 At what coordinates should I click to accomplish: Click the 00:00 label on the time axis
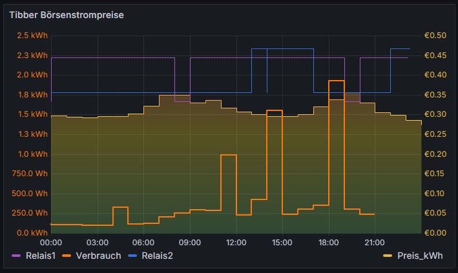[x=51, y=242]
